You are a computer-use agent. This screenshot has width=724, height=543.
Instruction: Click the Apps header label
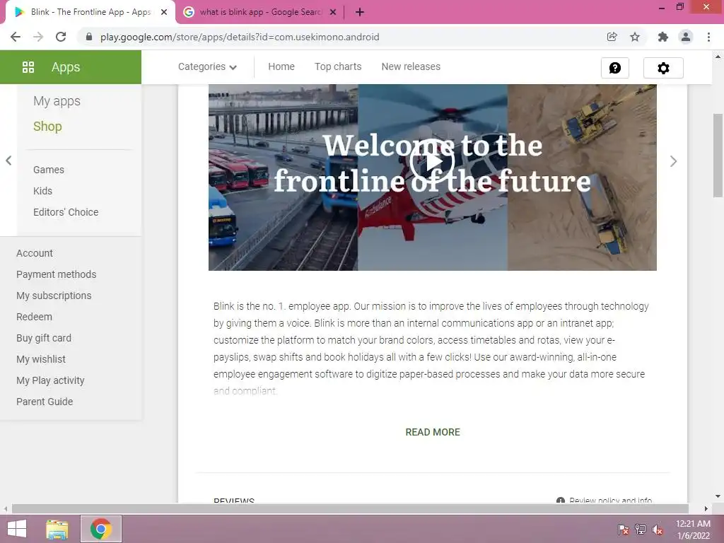point(66,67)
